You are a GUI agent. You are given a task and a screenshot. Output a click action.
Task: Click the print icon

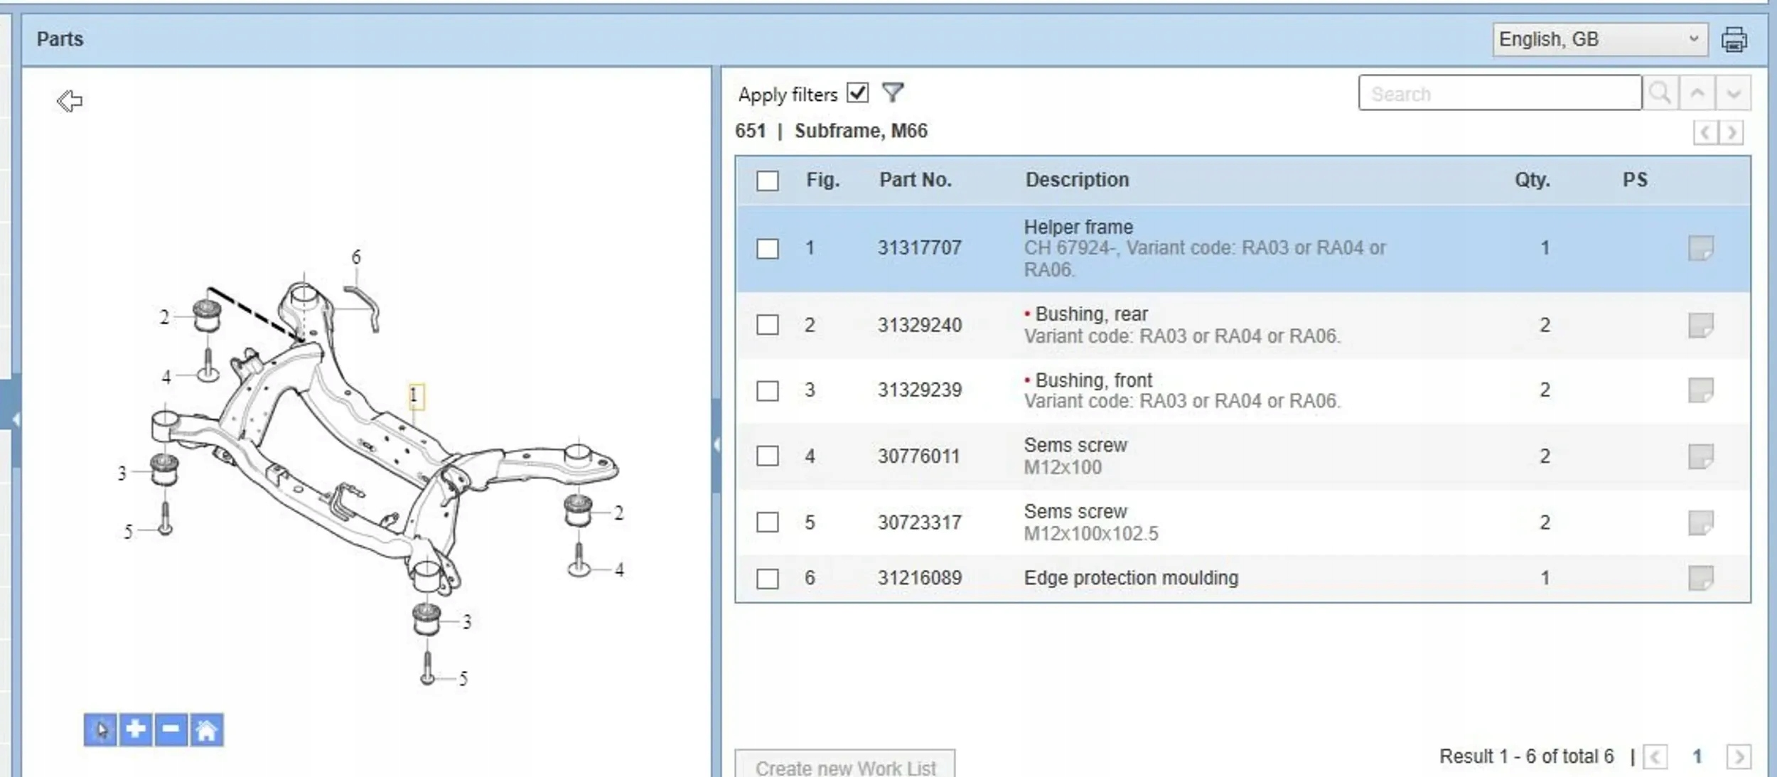point(1734,40)
